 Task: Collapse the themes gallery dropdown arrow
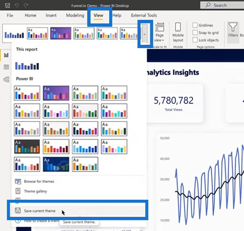click(144, 34)
